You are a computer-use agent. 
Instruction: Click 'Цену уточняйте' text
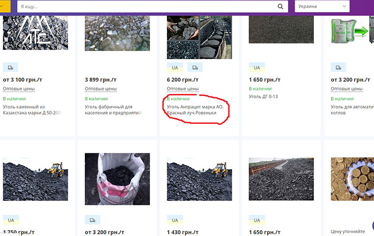coord(348,231)
